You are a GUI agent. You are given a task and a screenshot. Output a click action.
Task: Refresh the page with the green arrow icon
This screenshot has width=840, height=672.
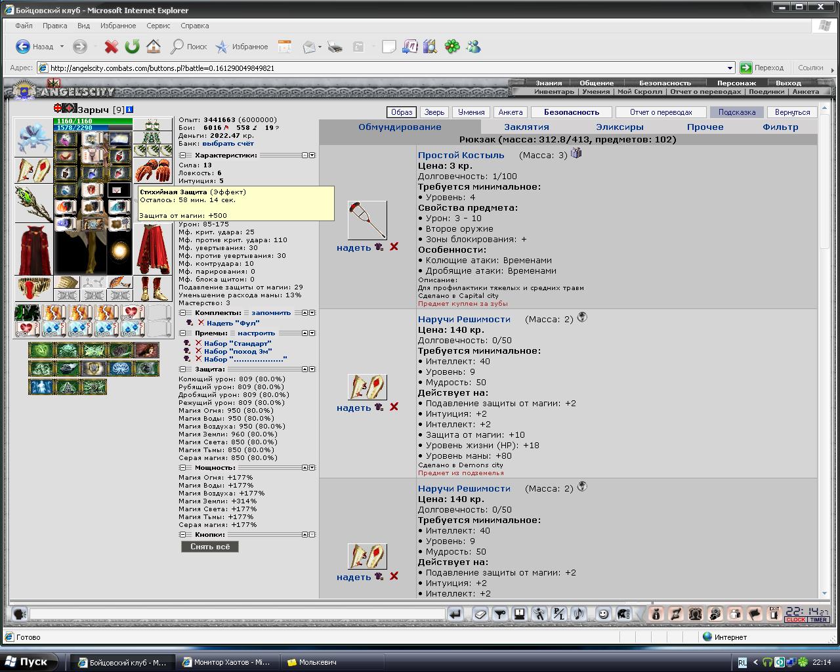pos(132,47)
